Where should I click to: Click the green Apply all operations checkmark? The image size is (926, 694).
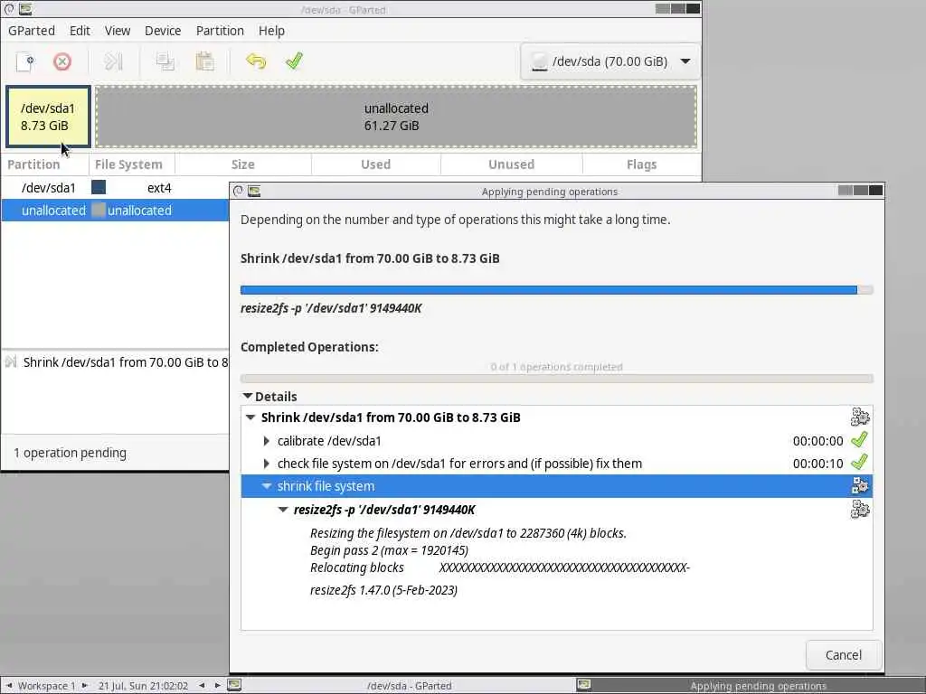[294, 61]
